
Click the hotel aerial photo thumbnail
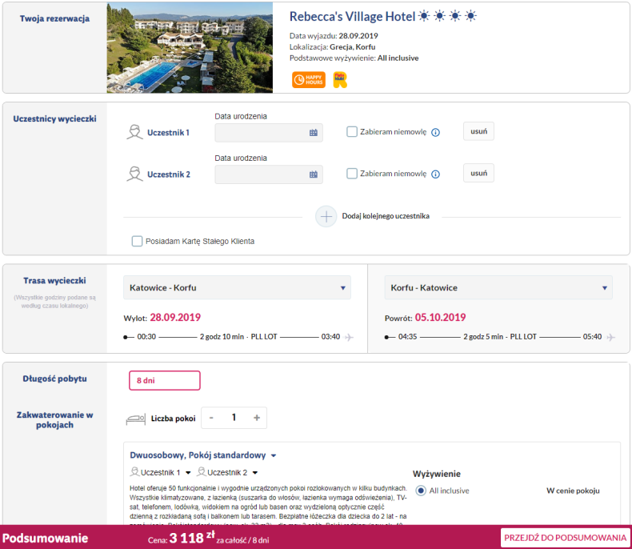pyautogui.click(x=190, y=47)
